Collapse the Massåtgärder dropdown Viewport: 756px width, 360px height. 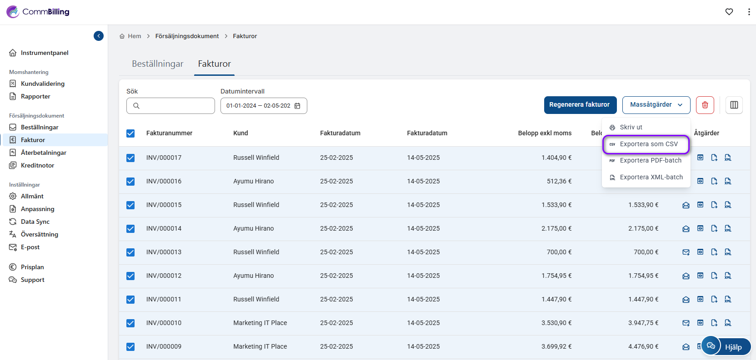click(656, 105)
